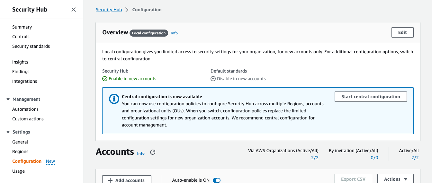Go to Custom actions
This screenshot has height=183, width=432.
[28, 119]
